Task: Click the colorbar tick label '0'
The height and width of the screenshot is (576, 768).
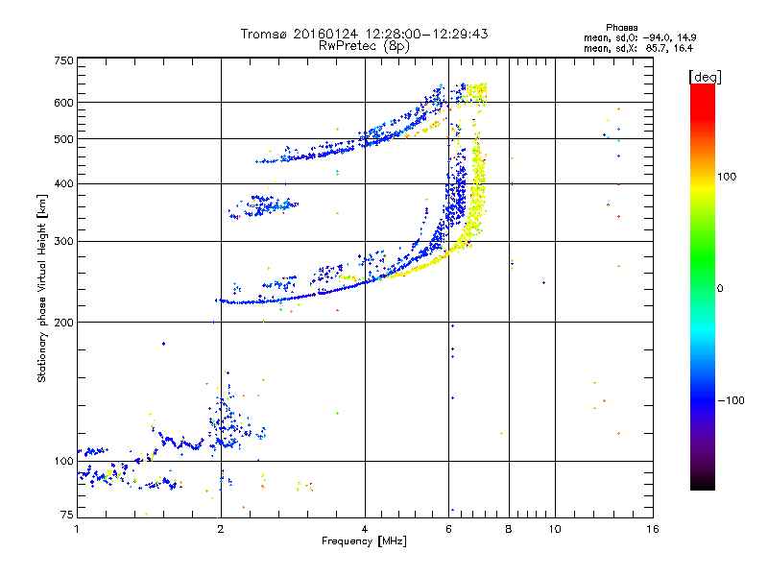Action: (x=720, y=289)
